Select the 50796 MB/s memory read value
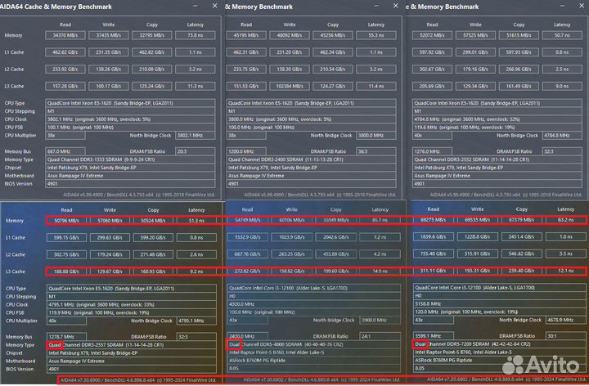Screen dimensions: 589x386 [x=66, y=221]
